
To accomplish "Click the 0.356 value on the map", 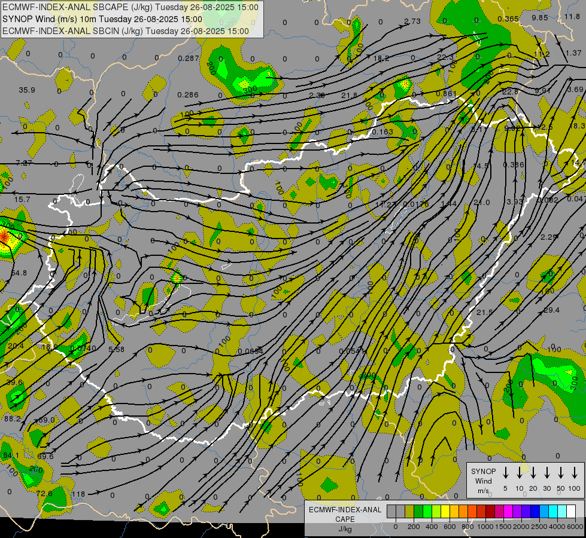I will click(x=514, y=164).
